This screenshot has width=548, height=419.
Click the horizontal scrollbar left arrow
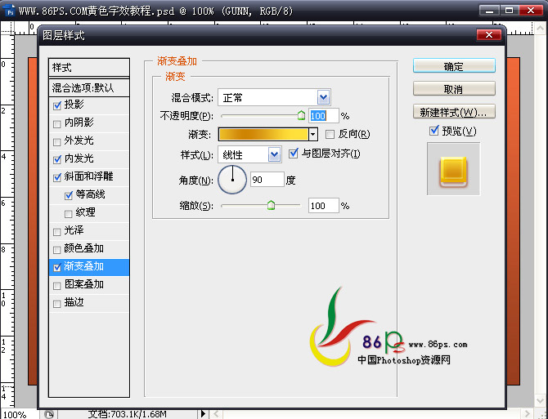pos(216,414)
